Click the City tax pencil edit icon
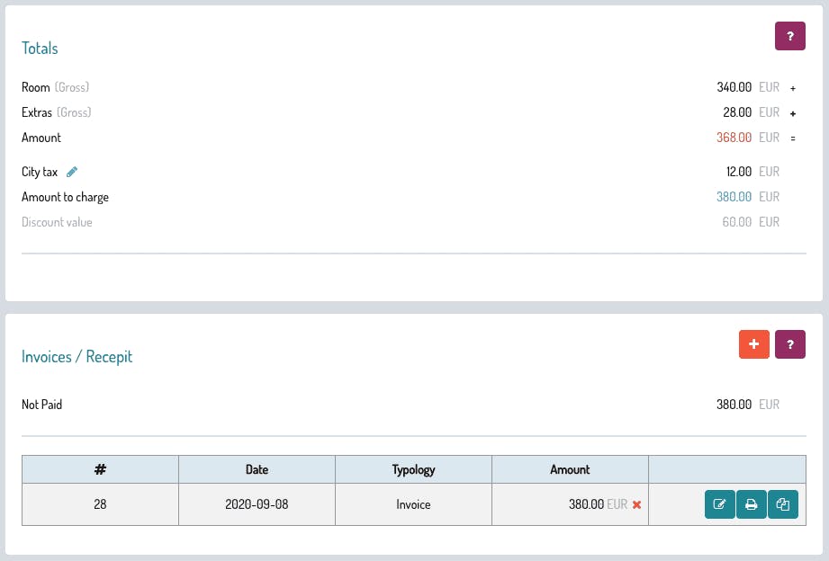Screen dimensions: 829x561 72,172
